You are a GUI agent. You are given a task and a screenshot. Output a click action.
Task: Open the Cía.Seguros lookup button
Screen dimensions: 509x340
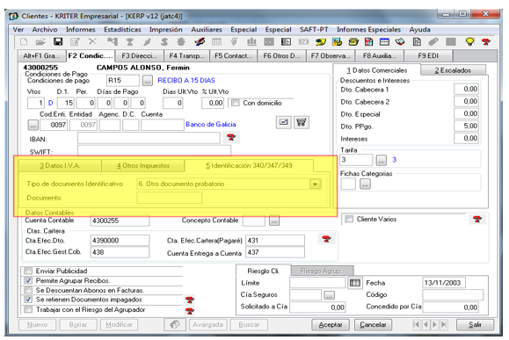click(329, 295)
